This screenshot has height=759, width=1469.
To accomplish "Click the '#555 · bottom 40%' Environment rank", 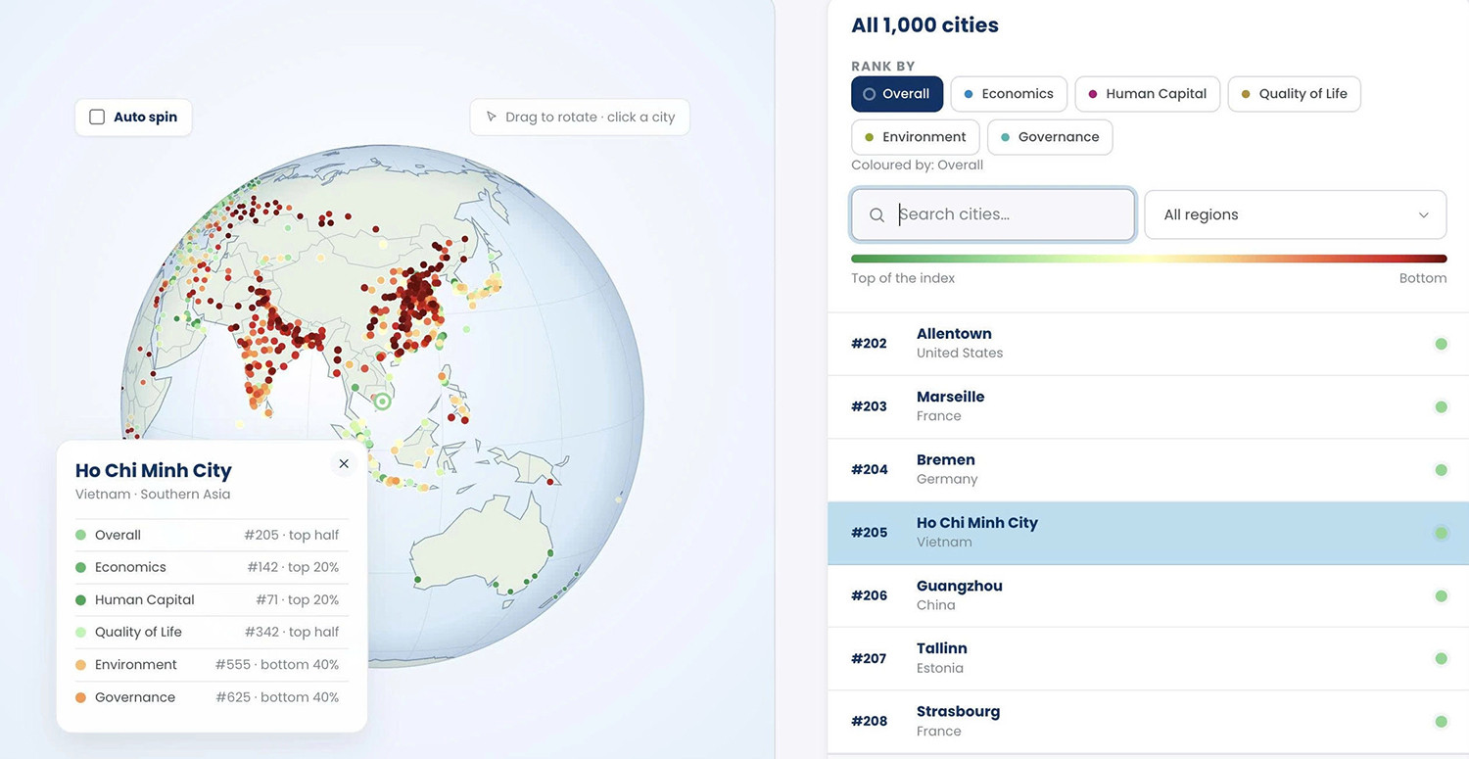I will click(x=277, y=665).
